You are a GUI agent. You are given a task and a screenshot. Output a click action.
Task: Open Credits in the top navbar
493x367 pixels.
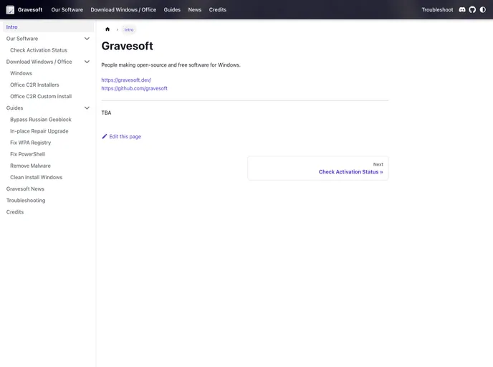(x=218, y=10)
